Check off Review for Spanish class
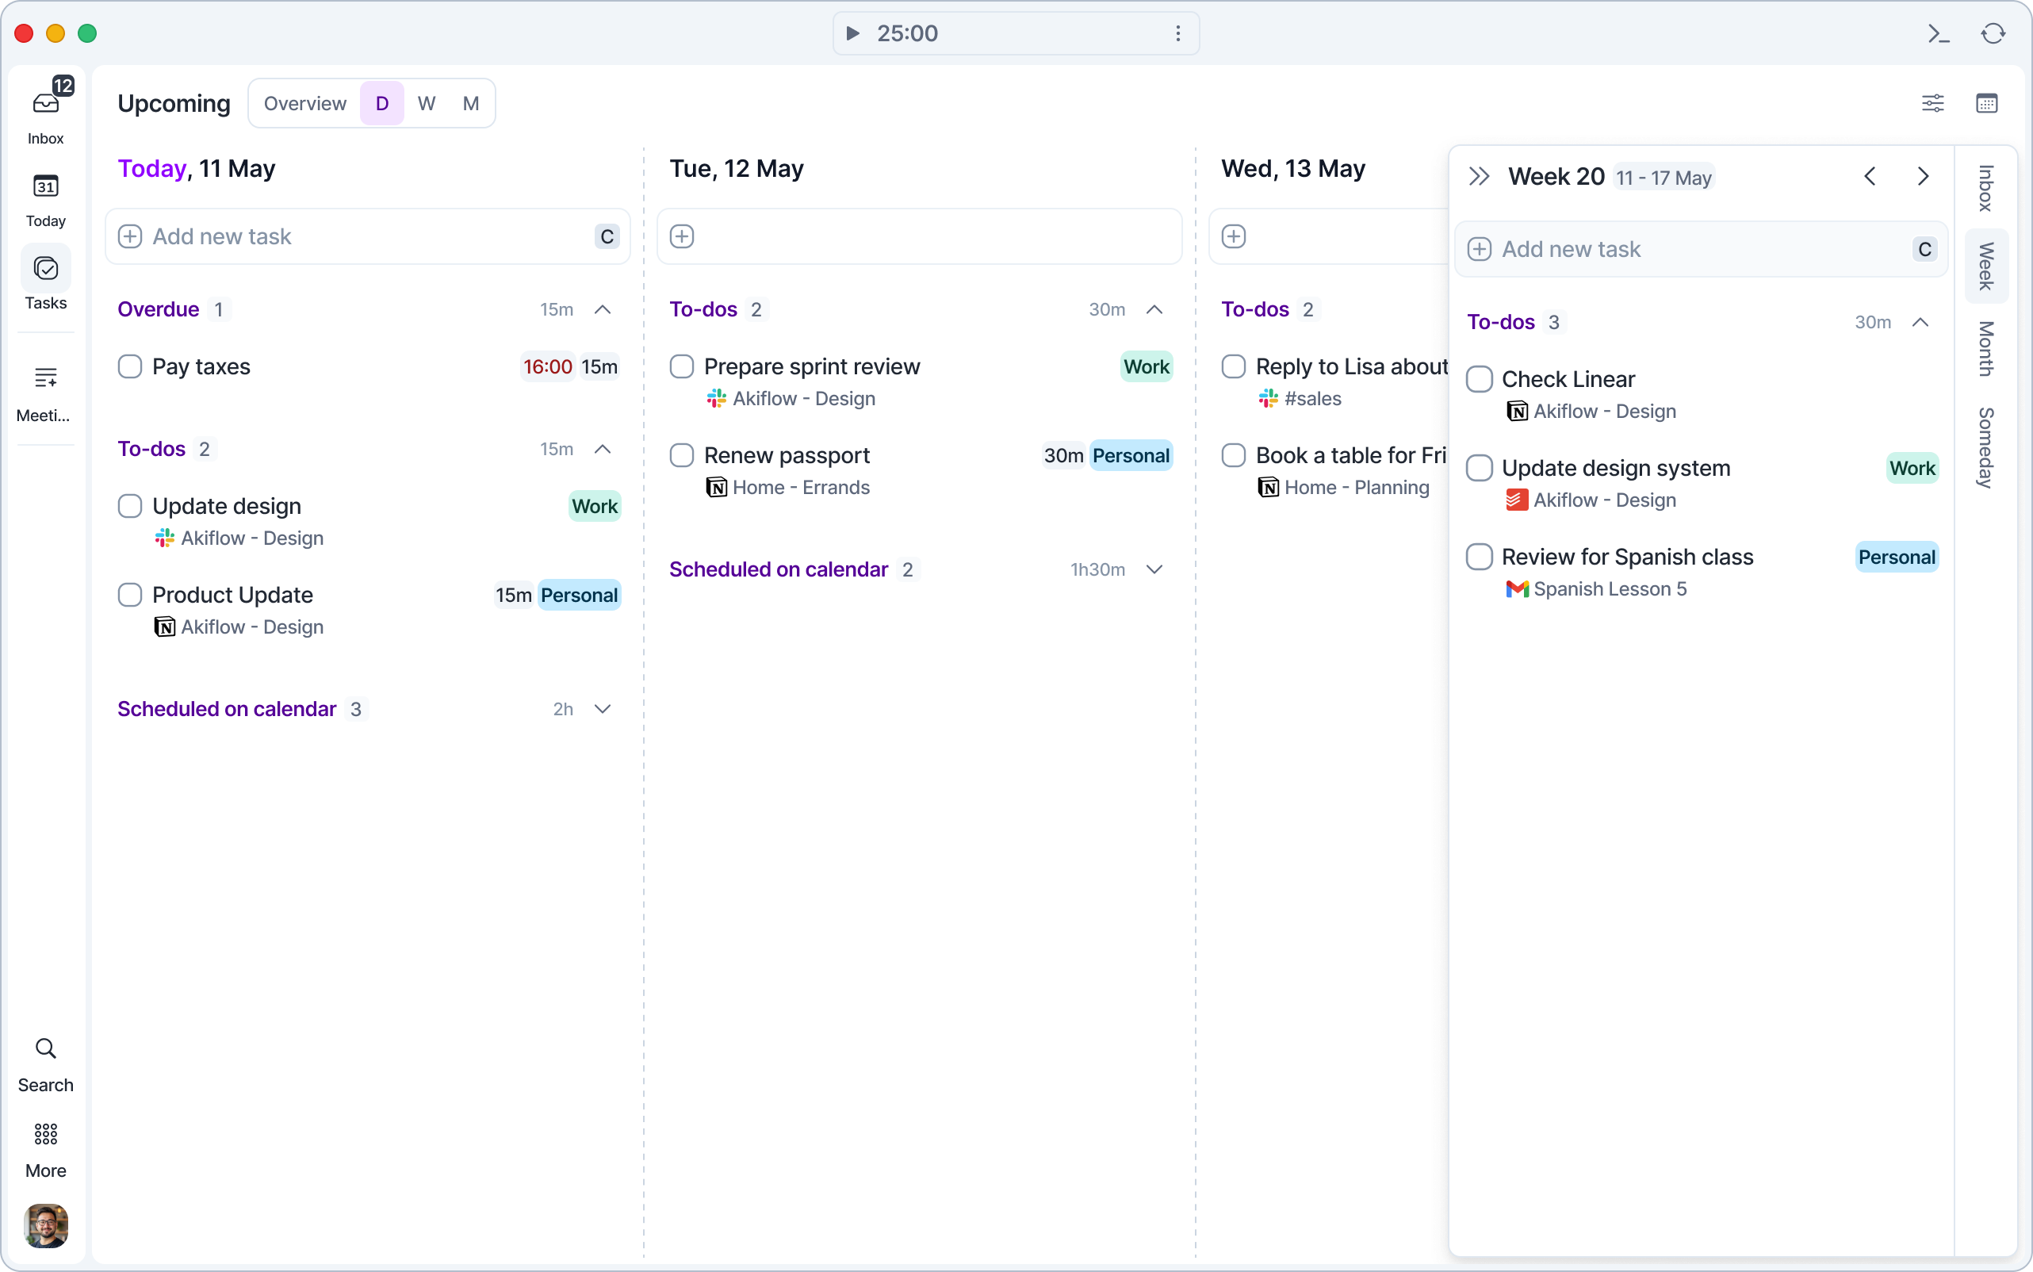This screenshot has width=2033, height=1272. (1480, 557)
